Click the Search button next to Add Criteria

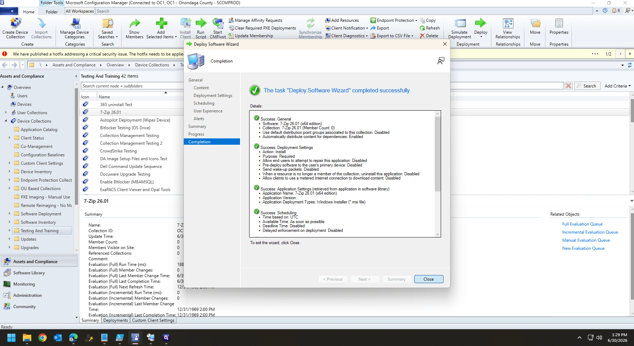[587, 86]
